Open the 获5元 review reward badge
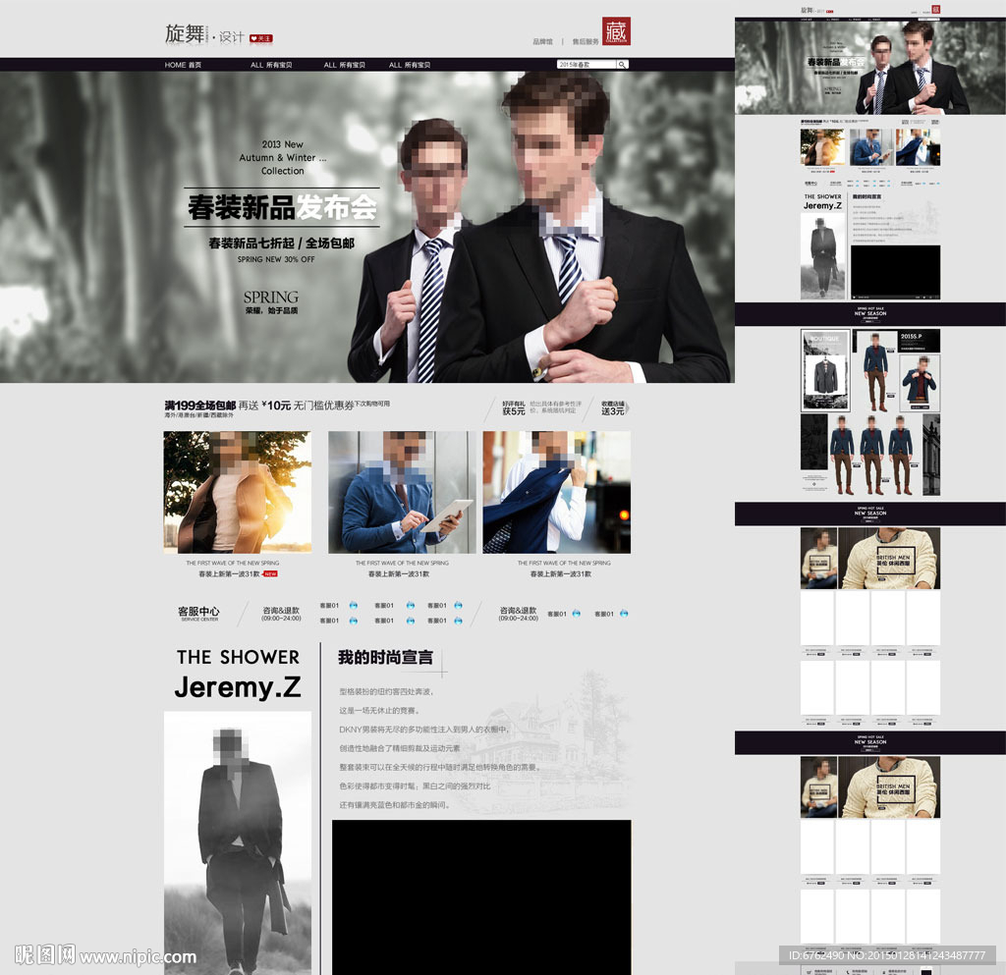 coord(514,407)
